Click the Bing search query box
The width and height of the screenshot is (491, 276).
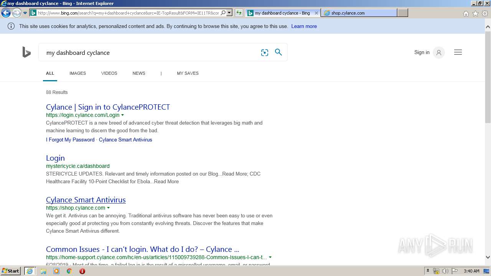[x=152, y=53]
